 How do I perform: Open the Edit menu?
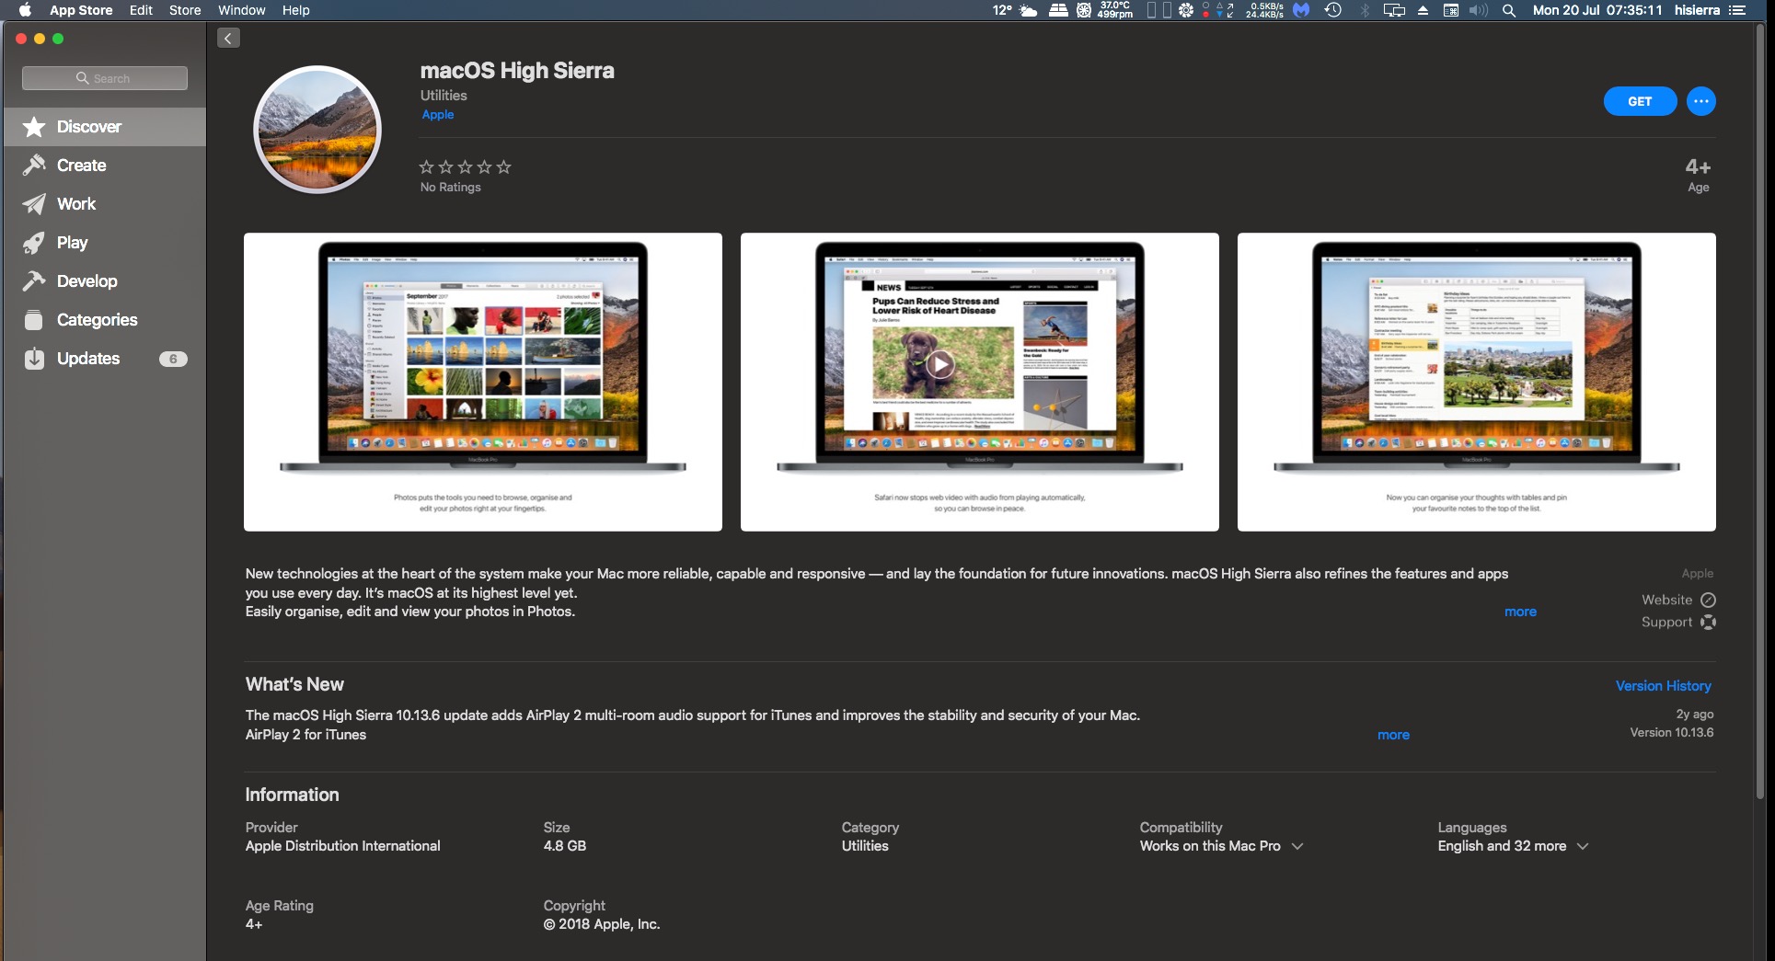coord(141,10)
